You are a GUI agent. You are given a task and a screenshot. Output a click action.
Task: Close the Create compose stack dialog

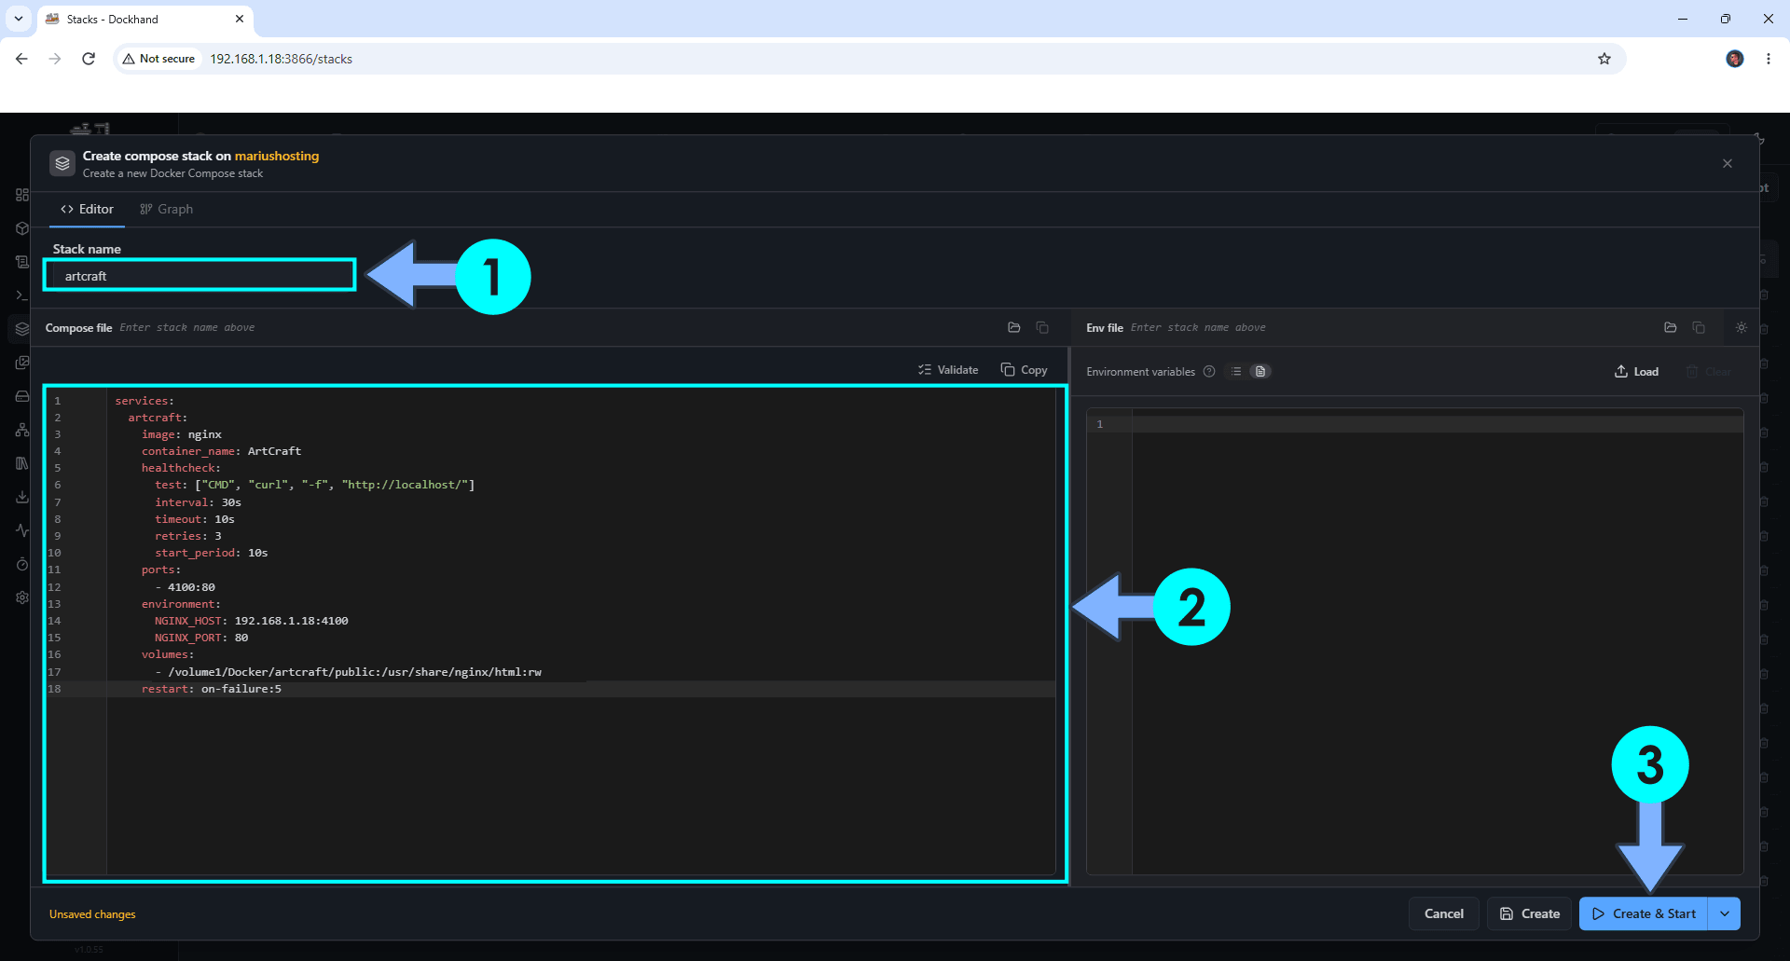click(1728, 163)
